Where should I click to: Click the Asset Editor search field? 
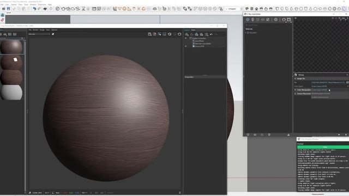click(268, 25)
